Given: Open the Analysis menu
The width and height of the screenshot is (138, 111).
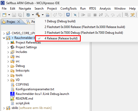Looking at the screenshot, I should pos(105,9).
